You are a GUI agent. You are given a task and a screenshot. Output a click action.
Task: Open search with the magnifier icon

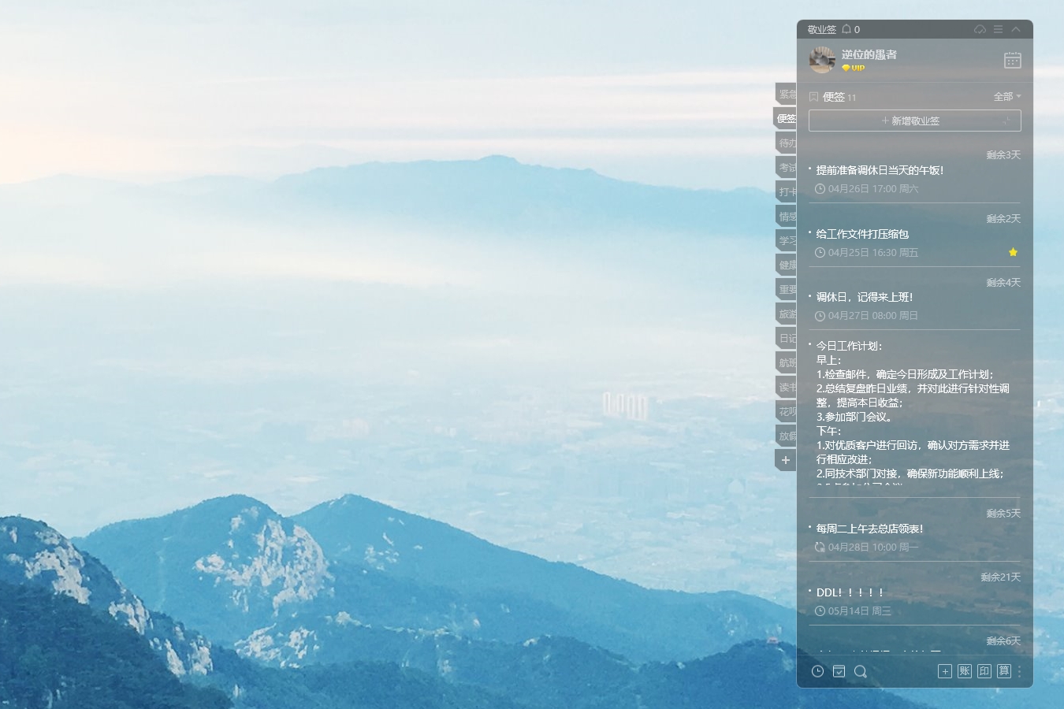[861, 671]
